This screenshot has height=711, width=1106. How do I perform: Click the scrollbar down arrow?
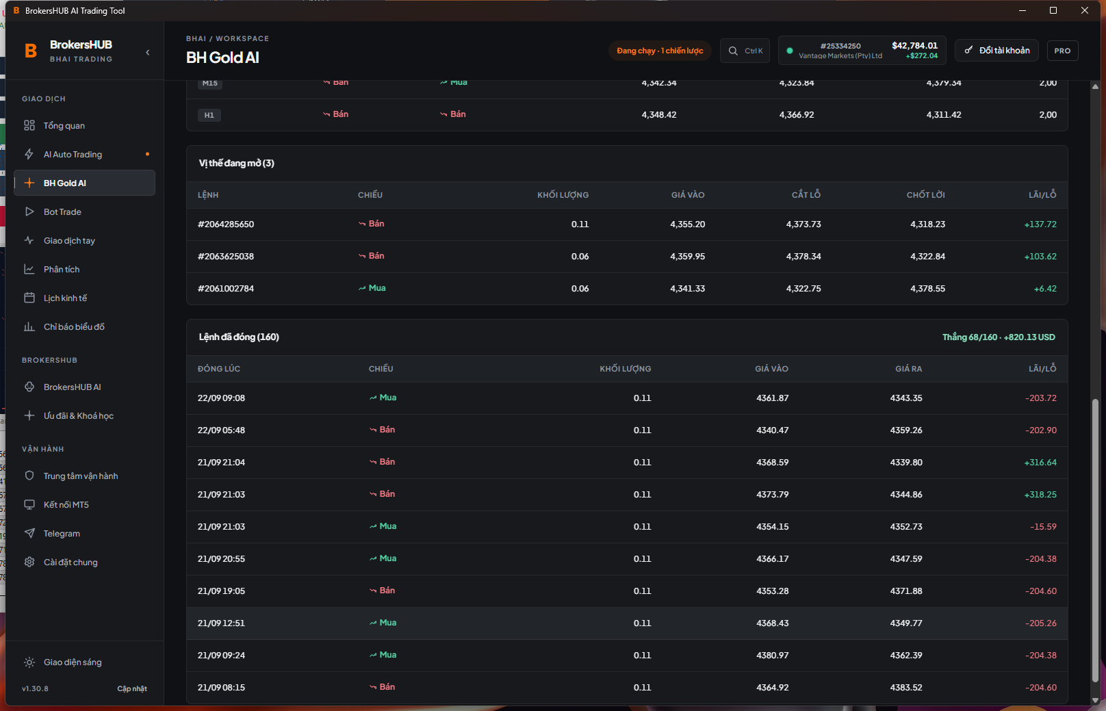point(1095,700)
